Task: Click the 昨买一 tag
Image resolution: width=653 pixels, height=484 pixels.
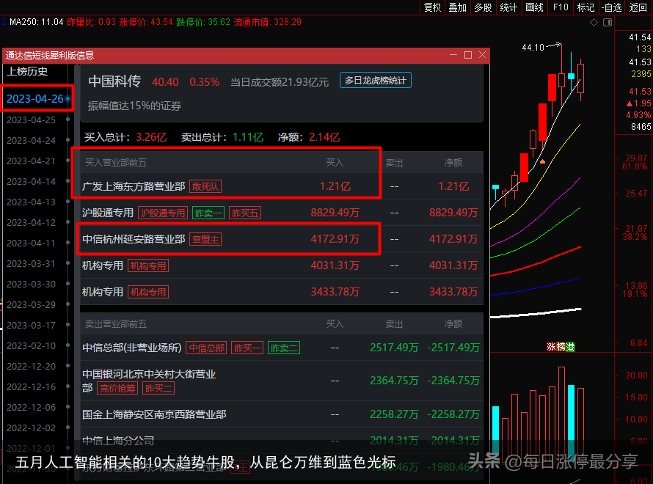Action: click(247, 348)
